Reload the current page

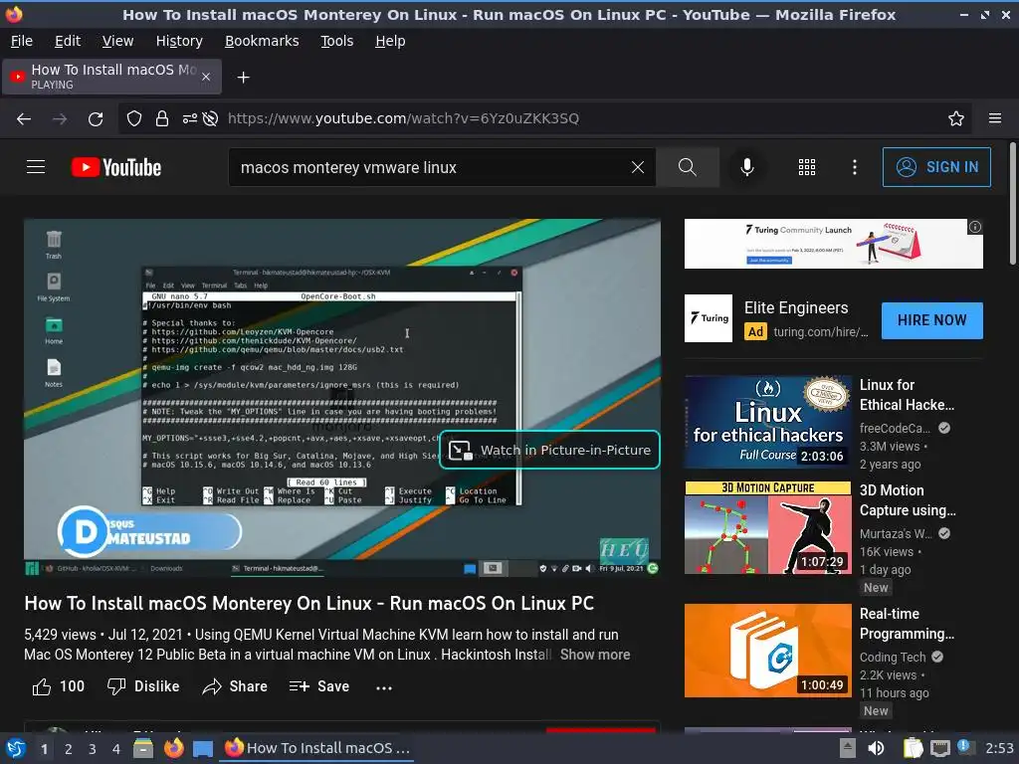pos(96,119)
